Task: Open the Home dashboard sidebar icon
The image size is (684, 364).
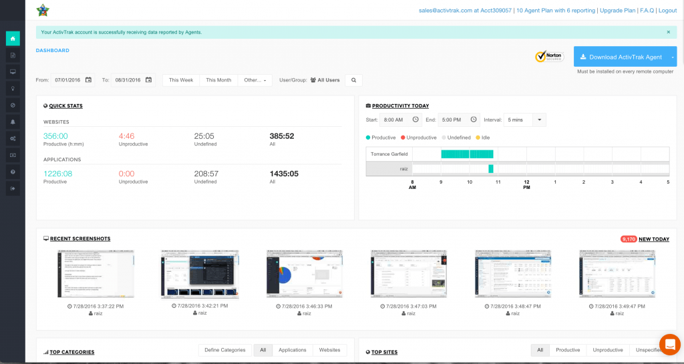Action: point(13,38)
